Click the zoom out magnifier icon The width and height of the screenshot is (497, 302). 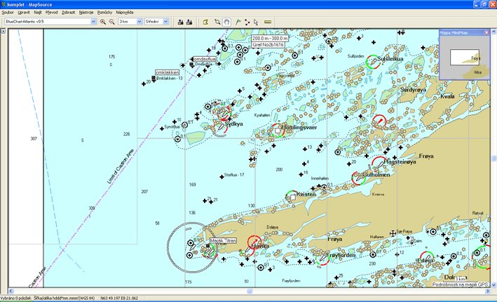pos(112,22)
